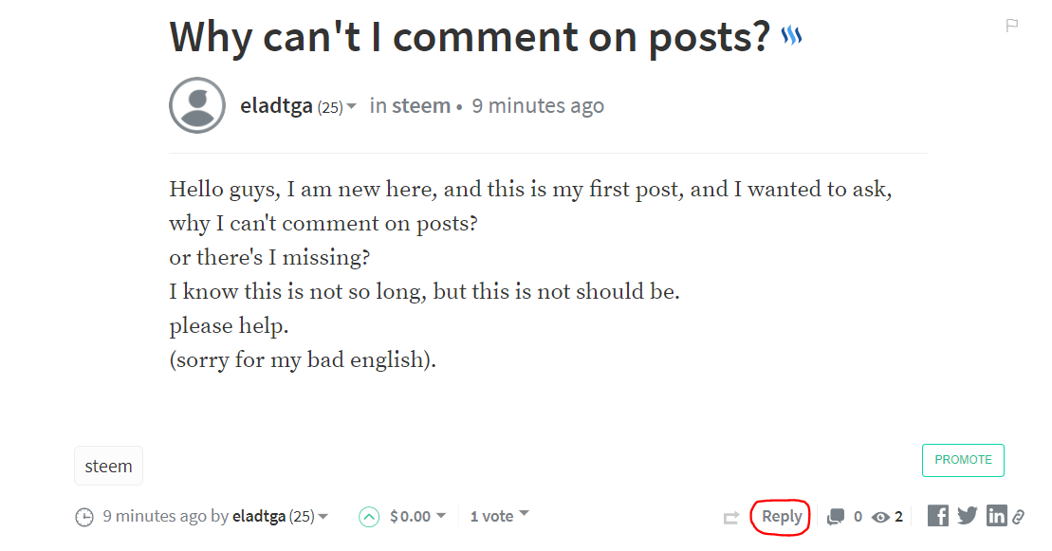Copy the post link via chain icon

pyautogui.click(x=1019, y=517)
